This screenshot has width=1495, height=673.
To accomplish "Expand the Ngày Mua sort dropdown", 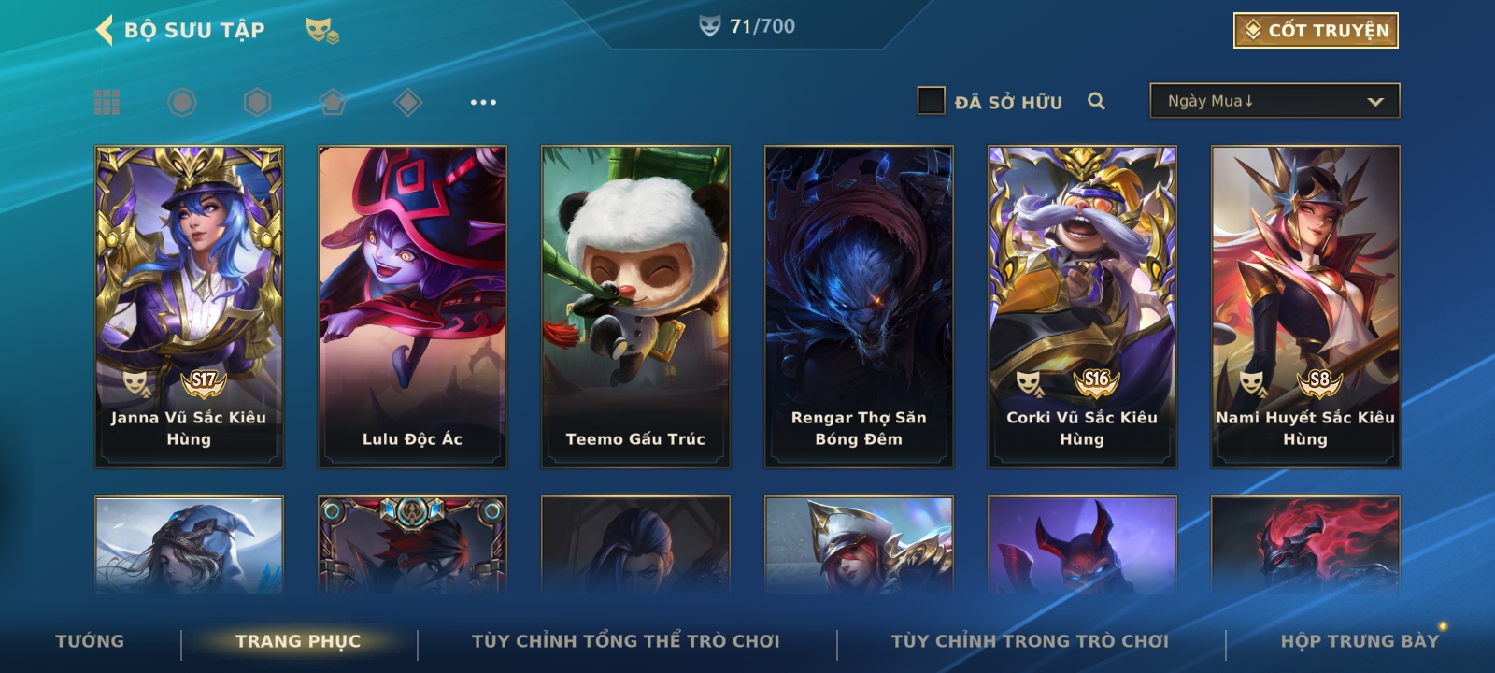I will [1274, 101].
